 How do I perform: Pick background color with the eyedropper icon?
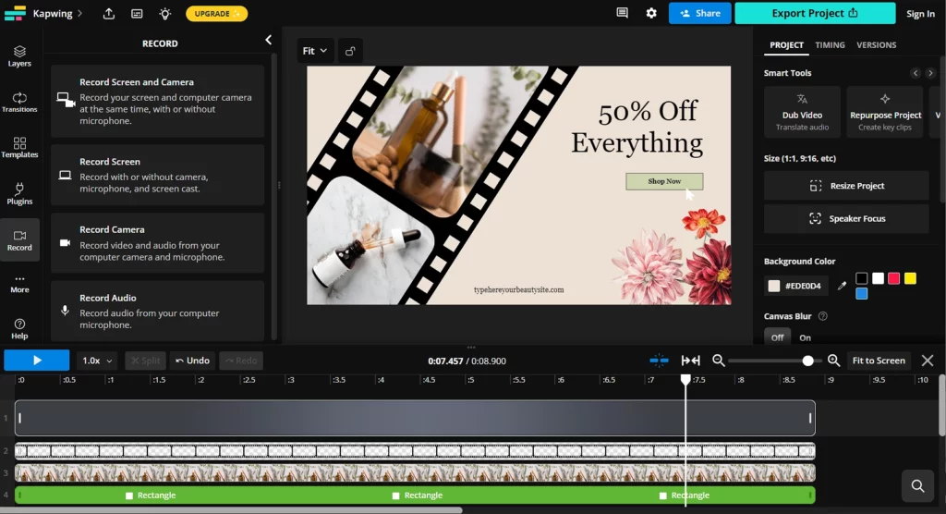(842, 286)
